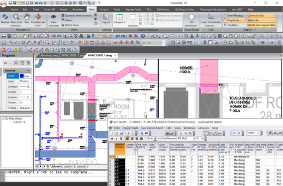Open the font name dropdown in Air-Ducts

(194, 138)
